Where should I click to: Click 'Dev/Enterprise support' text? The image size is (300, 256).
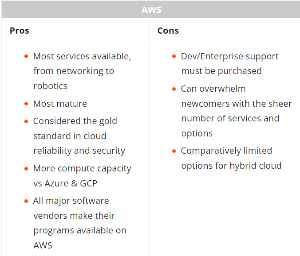click(229, 57)
